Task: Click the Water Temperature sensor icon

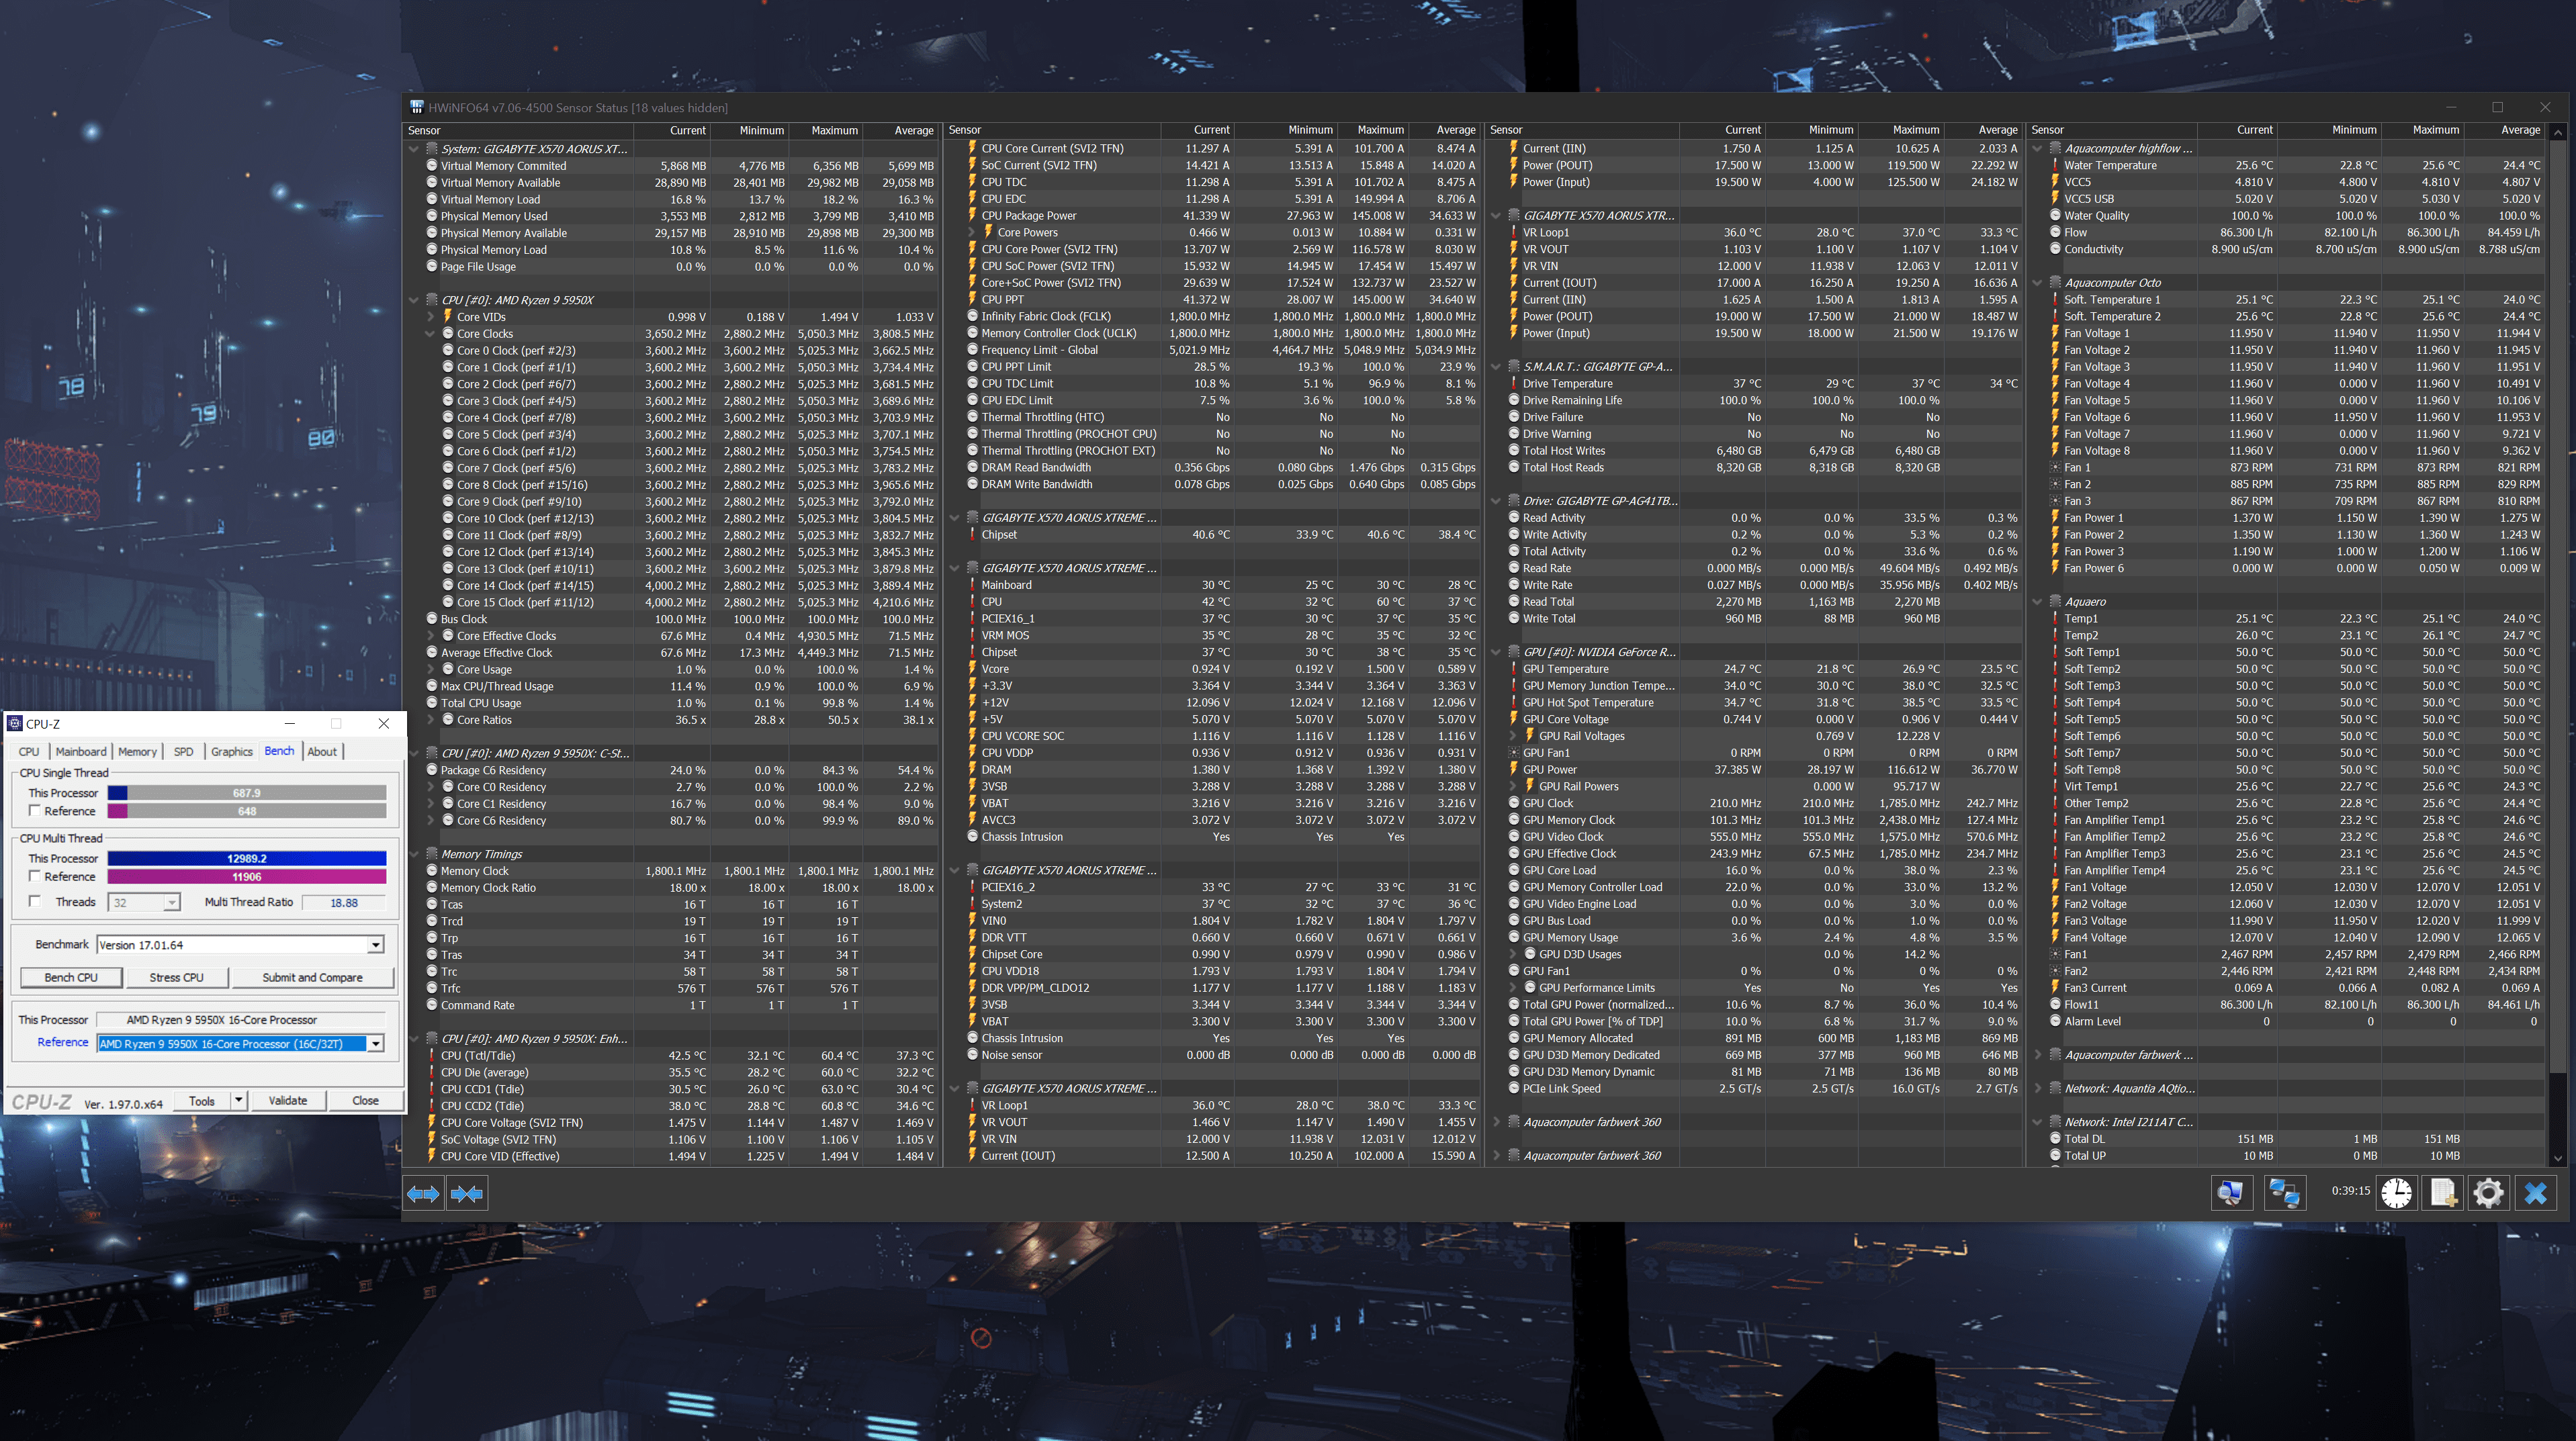Action: (x=2055, y=166)
